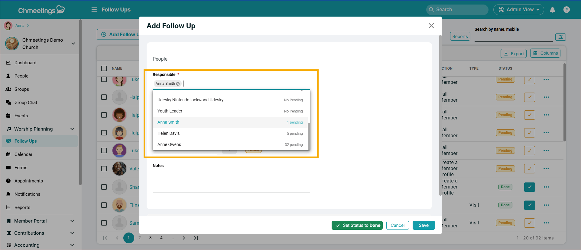Open Appointments in the sidebar
This screenshot has width=581, height=250.
[x=29, y=181]
